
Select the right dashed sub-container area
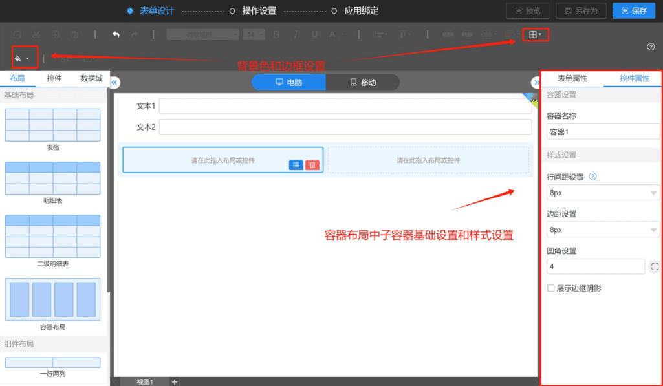click(x=428, y=160)
